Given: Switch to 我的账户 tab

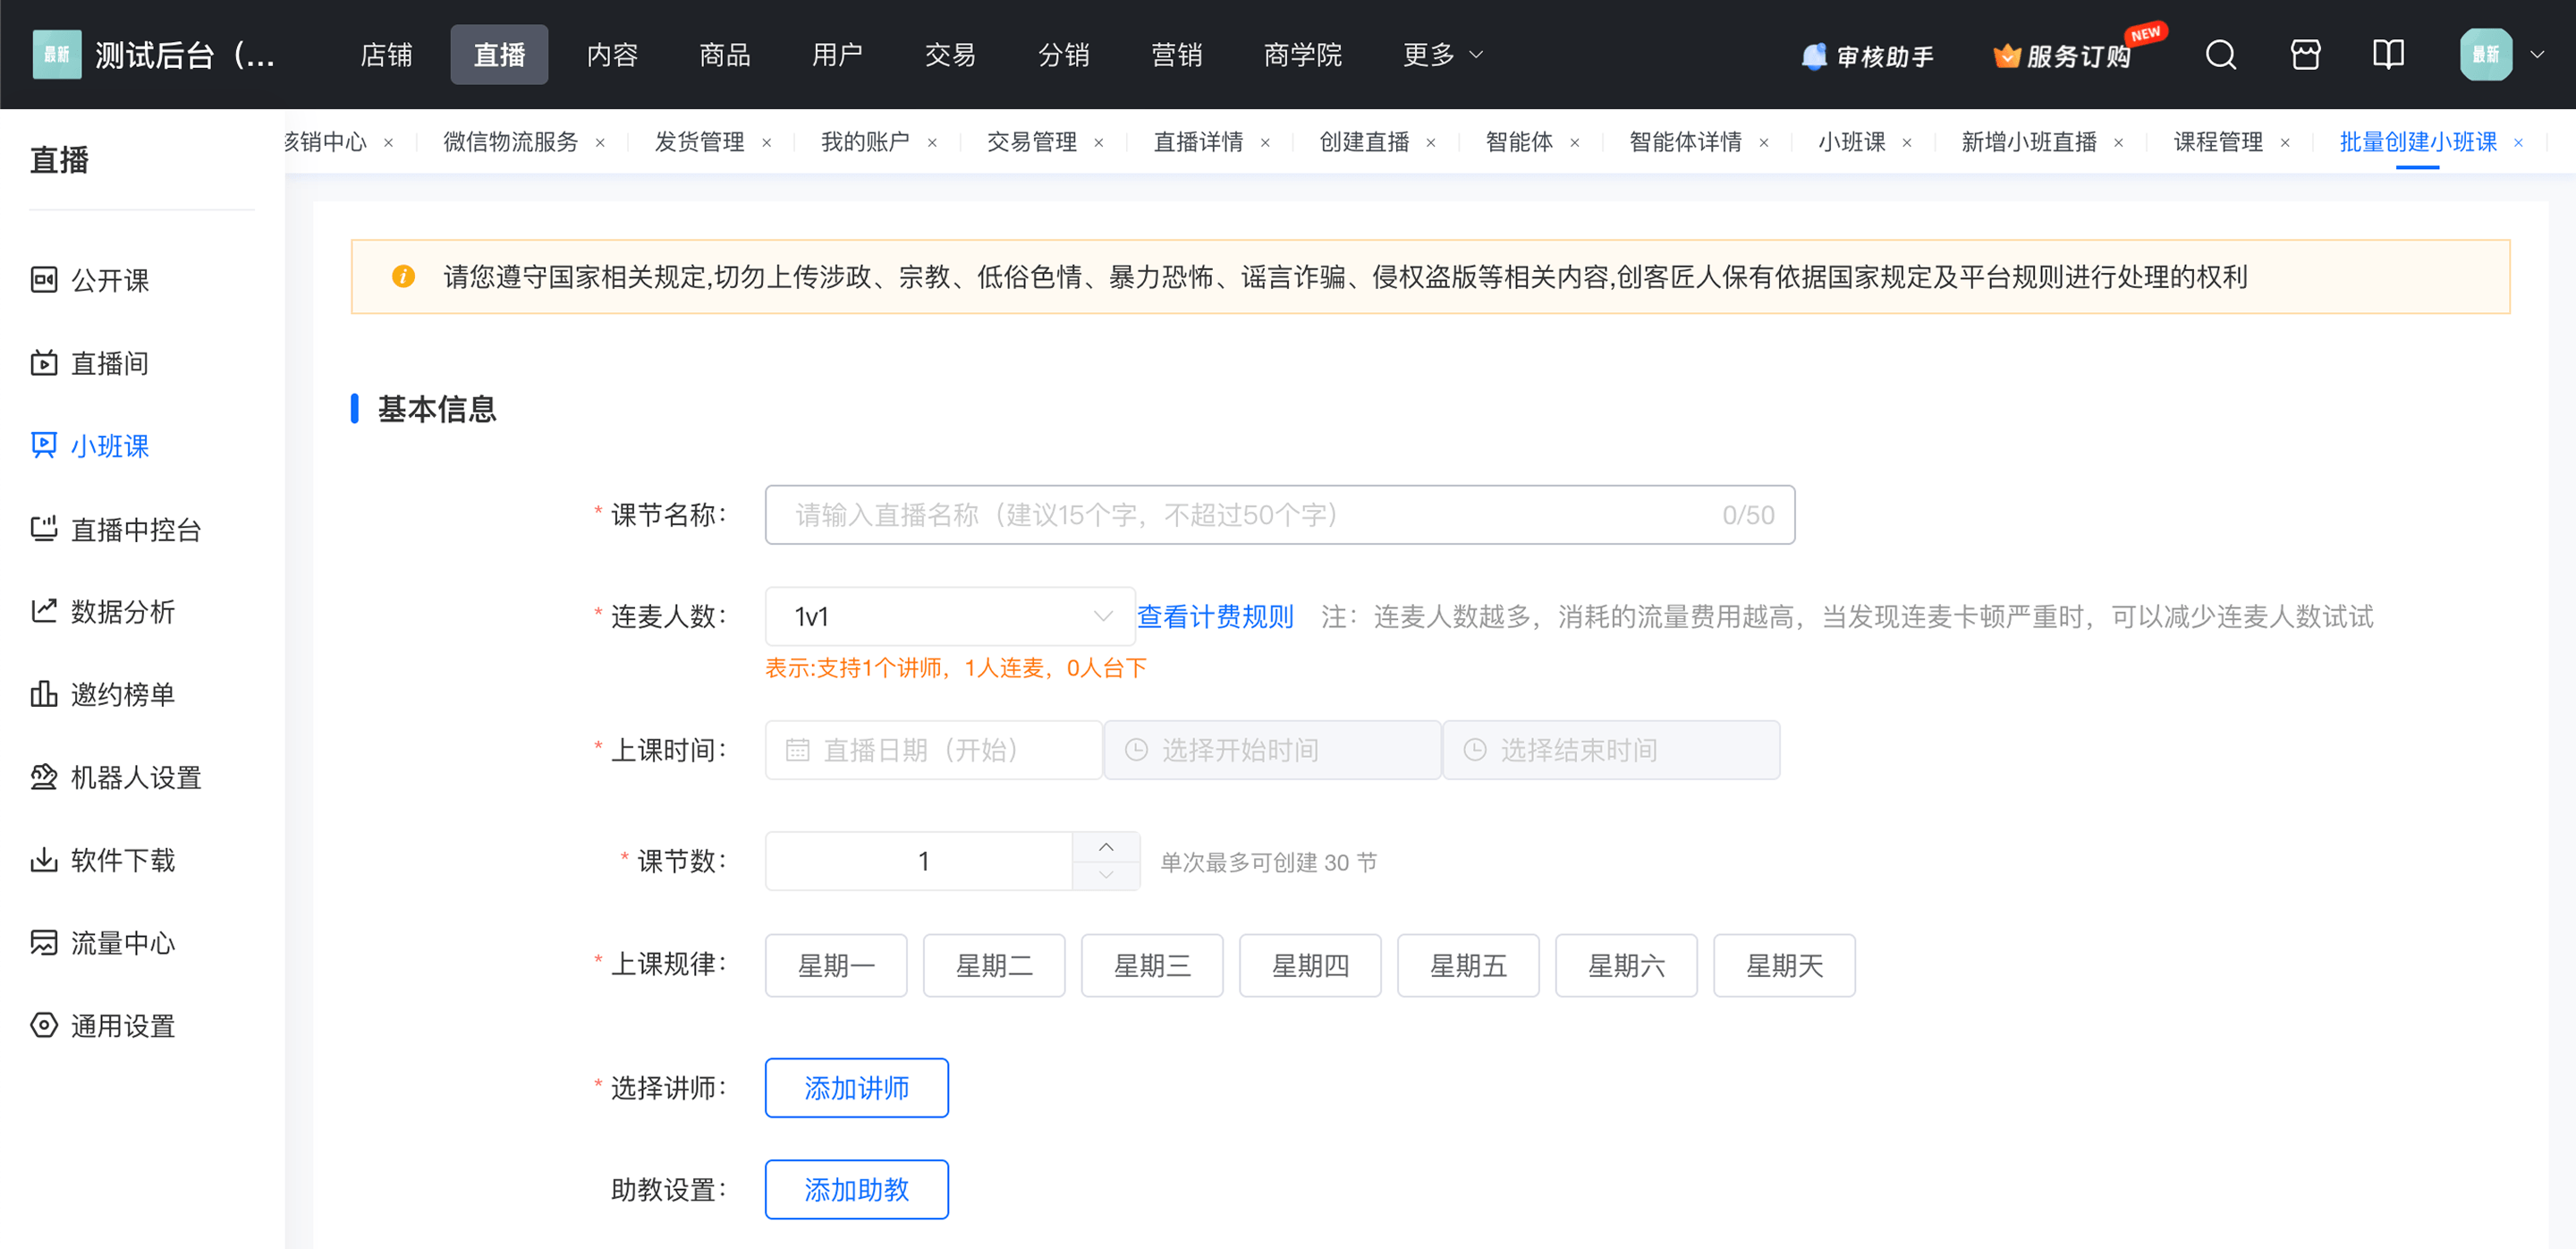Looking at the screenshot, I should pos(866,142).
